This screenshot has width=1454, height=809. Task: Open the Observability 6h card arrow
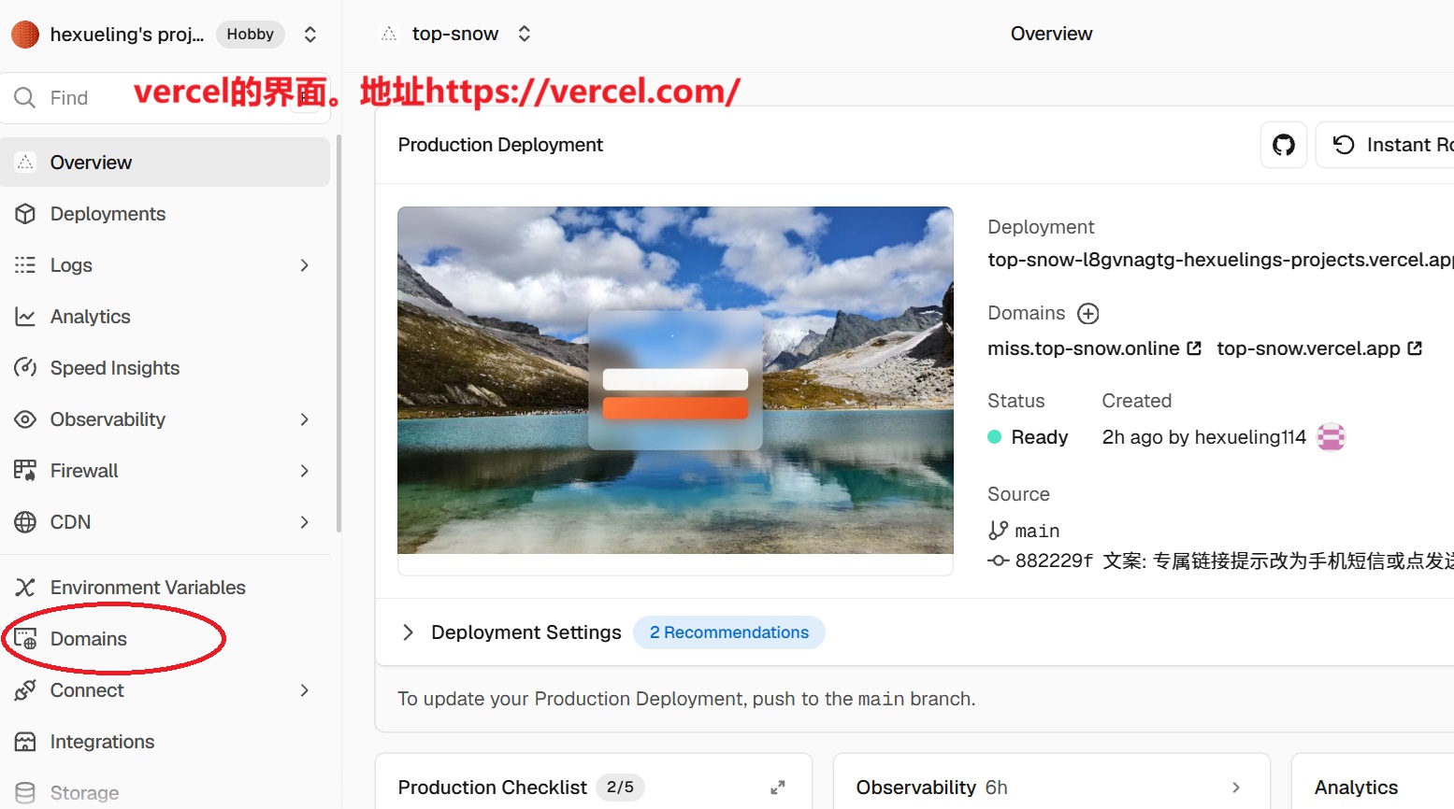[x=1236, y=788]
